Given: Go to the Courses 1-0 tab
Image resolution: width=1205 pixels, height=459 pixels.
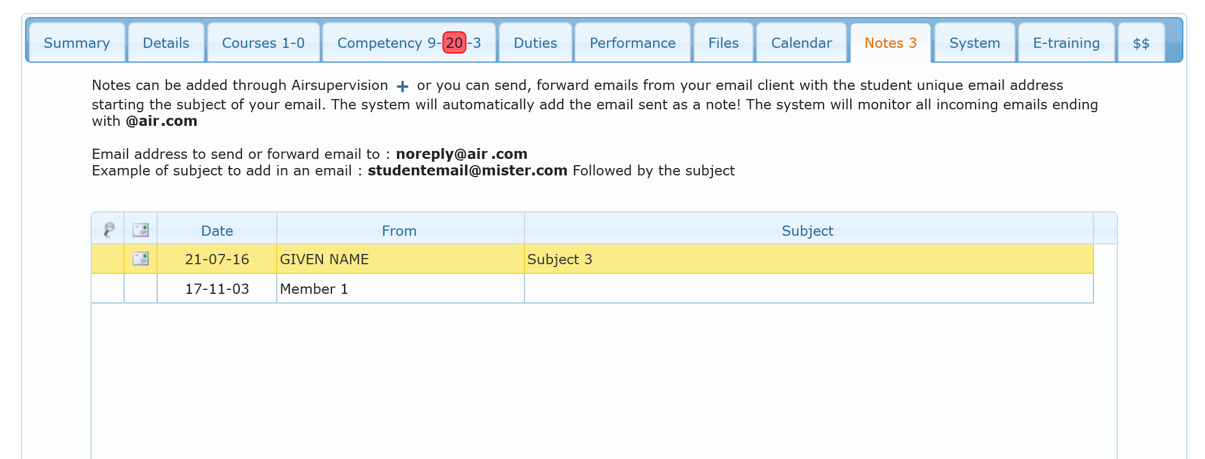Looking at the screenshot, I should (263, 43).
